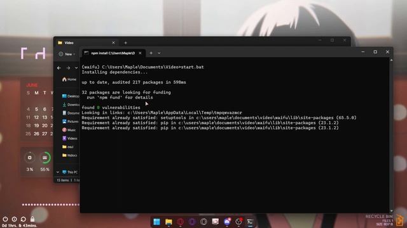Click 'found 0 vulnerabilities' line in terminal

(x=111, y=108)
